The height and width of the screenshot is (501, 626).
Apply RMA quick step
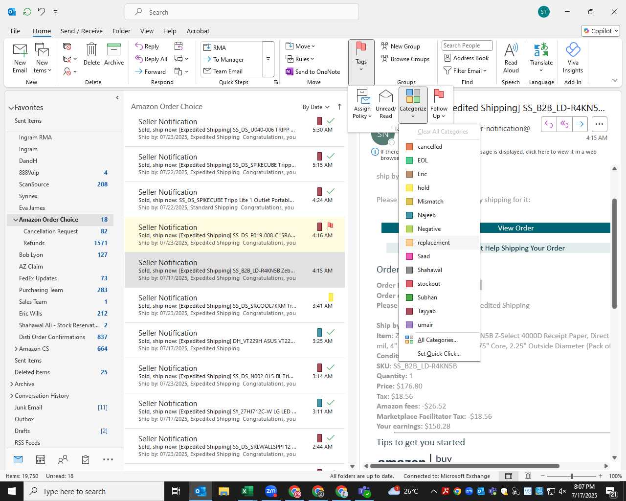232,47
